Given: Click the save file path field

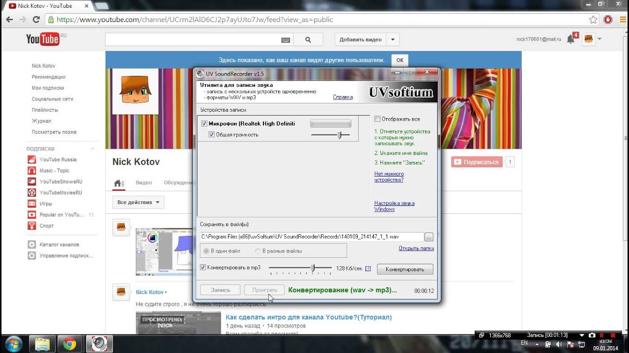Looking at the screenshot, I should coord(312,237).
